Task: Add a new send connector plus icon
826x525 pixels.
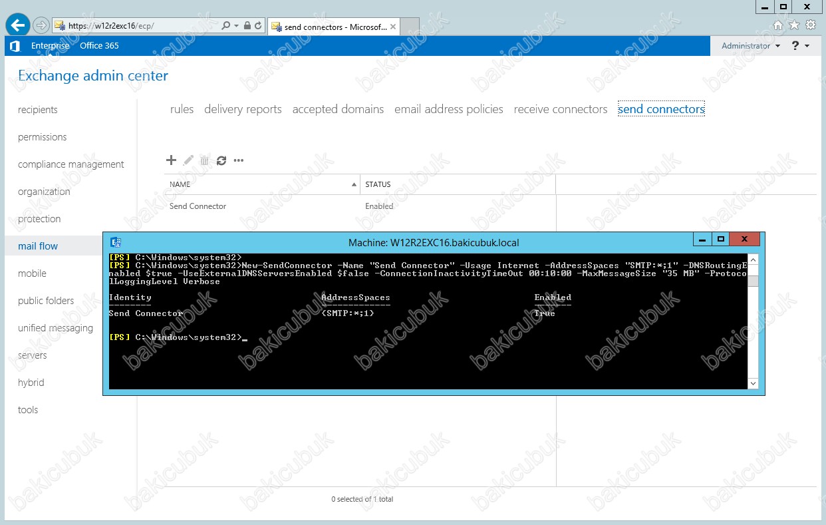Action: click(171, 160)
